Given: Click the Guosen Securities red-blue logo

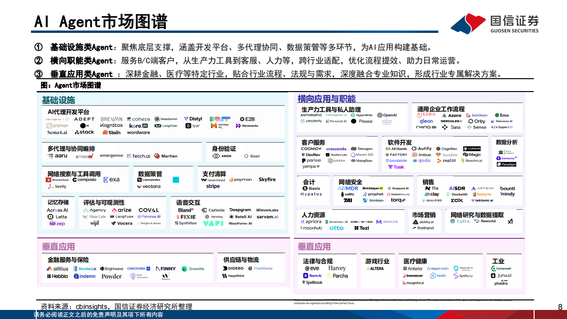Looking at the screenshot, I should coord(468,23).
